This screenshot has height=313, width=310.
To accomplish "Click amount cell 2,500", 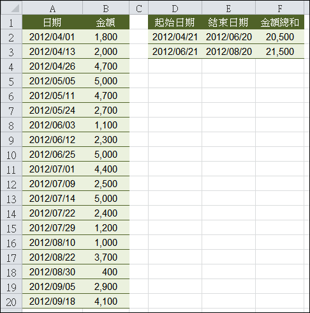I will pyautogui.click(x=106, y=184).
